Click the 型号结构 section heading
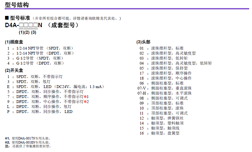Screen dimensions: 252x152 point(17,5)
